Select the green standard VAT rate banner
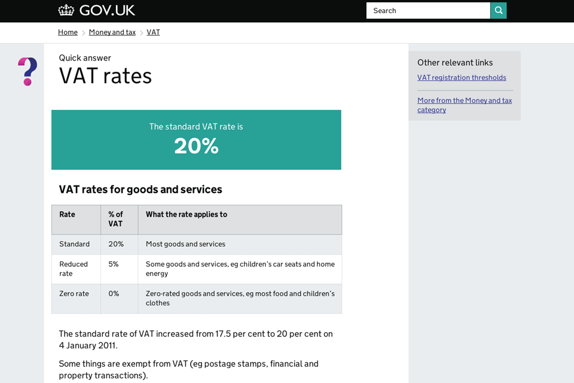This screenshot has width=574, height=383. (x=196, y=139)
